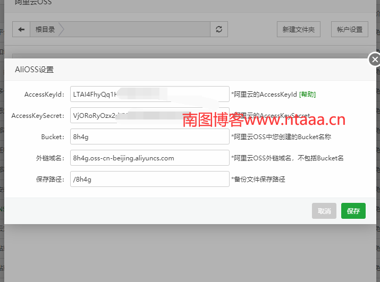
Task: Save settings with the green 保存 button
Action: 353,211
